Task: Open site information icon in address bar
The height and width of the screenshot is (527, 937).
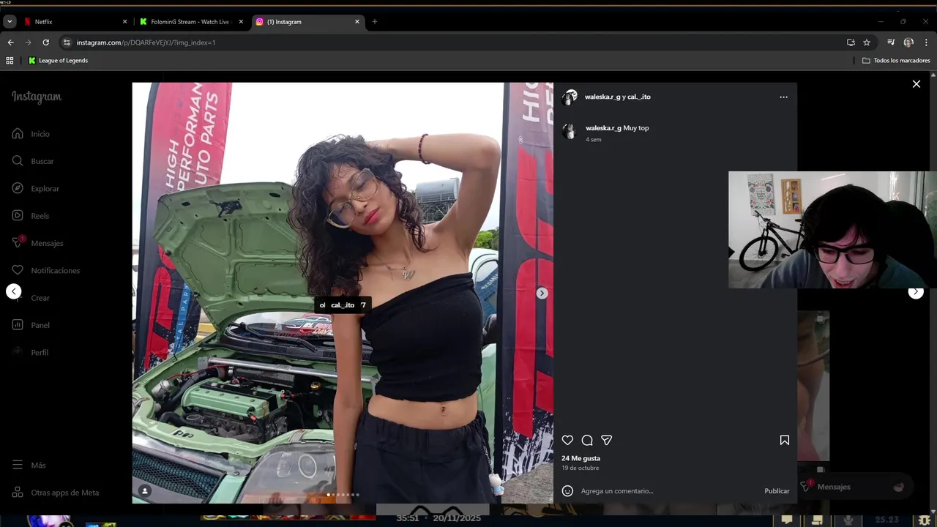Action: pyautogui.click(x=67, y=42)
